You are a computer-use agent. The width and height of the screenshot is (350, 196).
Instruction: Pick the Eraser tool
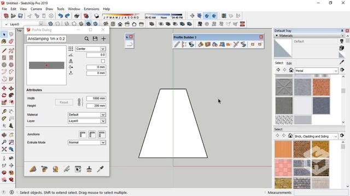[x=11, y=41]
